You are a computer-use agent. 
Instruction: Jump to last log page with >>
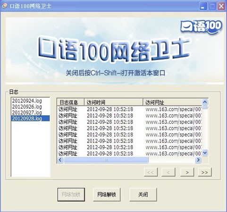tap(205, 172)
